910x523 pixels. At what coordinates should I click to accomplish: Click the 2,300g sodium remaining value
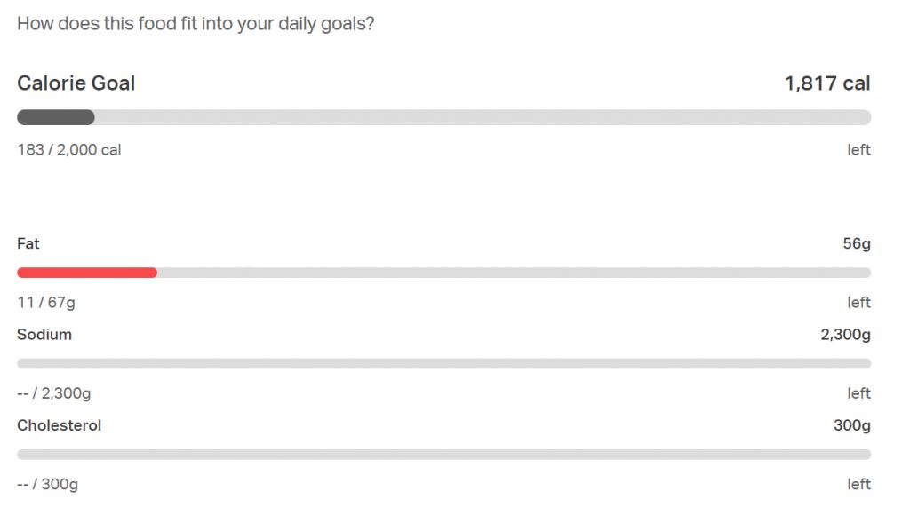(845, 335)
